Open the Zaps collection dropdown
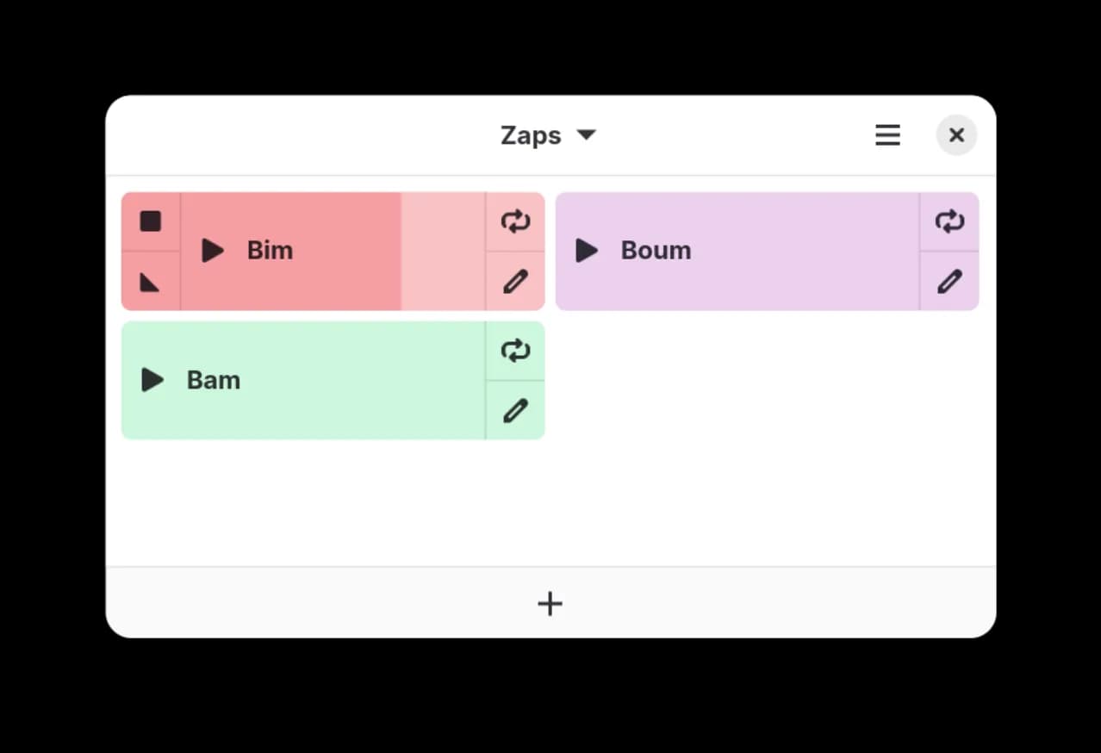The width and height of the screenshot is (1101, 753). (x=532, y=135)
